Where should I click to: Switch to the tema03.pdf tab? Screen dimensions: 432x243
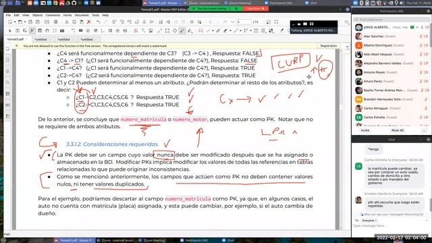(17, 39)
